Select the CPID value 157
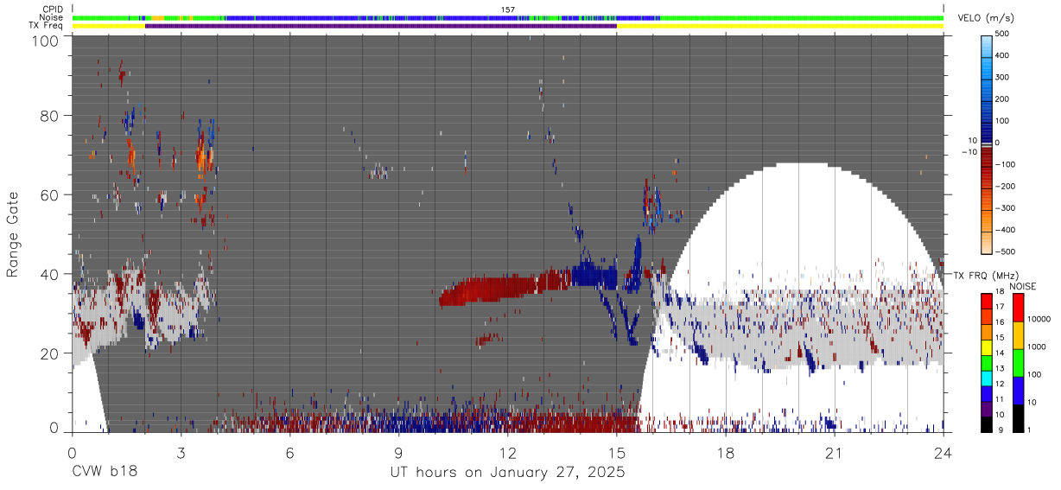 [508, 10]
